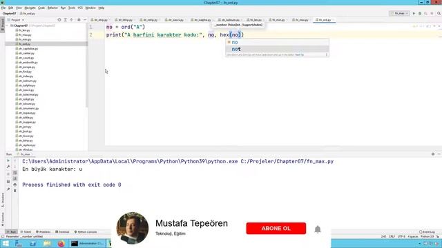442x248 pixels.
Task: Toggle status bar tool window quick-access icon
Action: pos(2,236)
